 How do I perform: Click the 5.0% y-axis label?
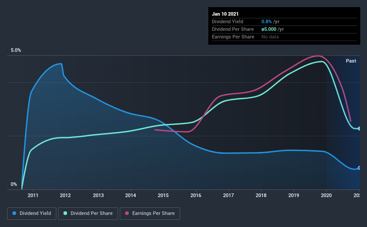coord(16,50)
